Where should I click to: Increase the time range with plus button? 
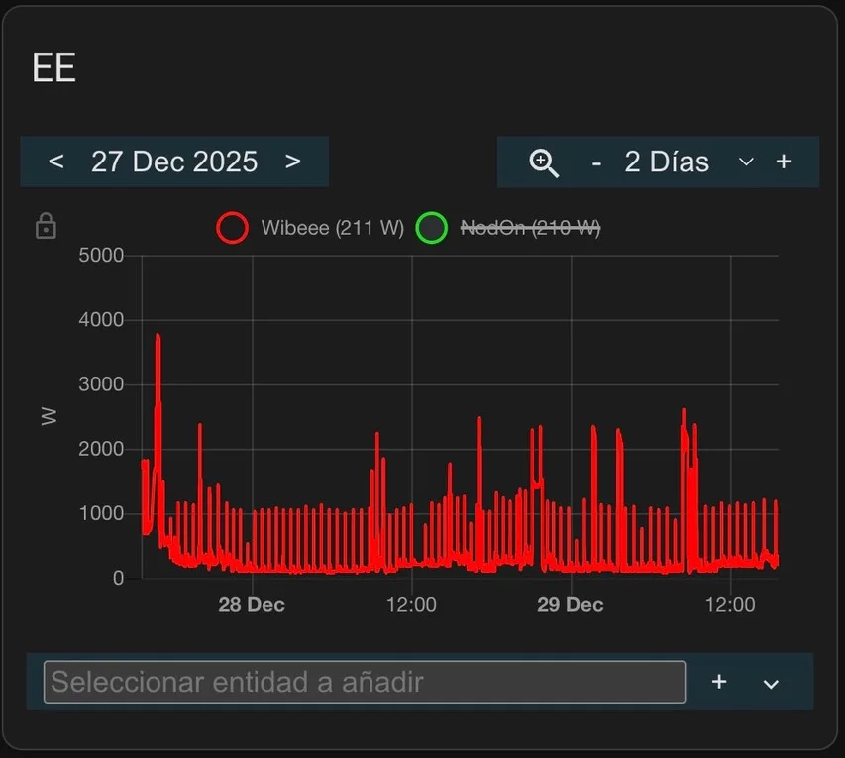click(784, 162)
